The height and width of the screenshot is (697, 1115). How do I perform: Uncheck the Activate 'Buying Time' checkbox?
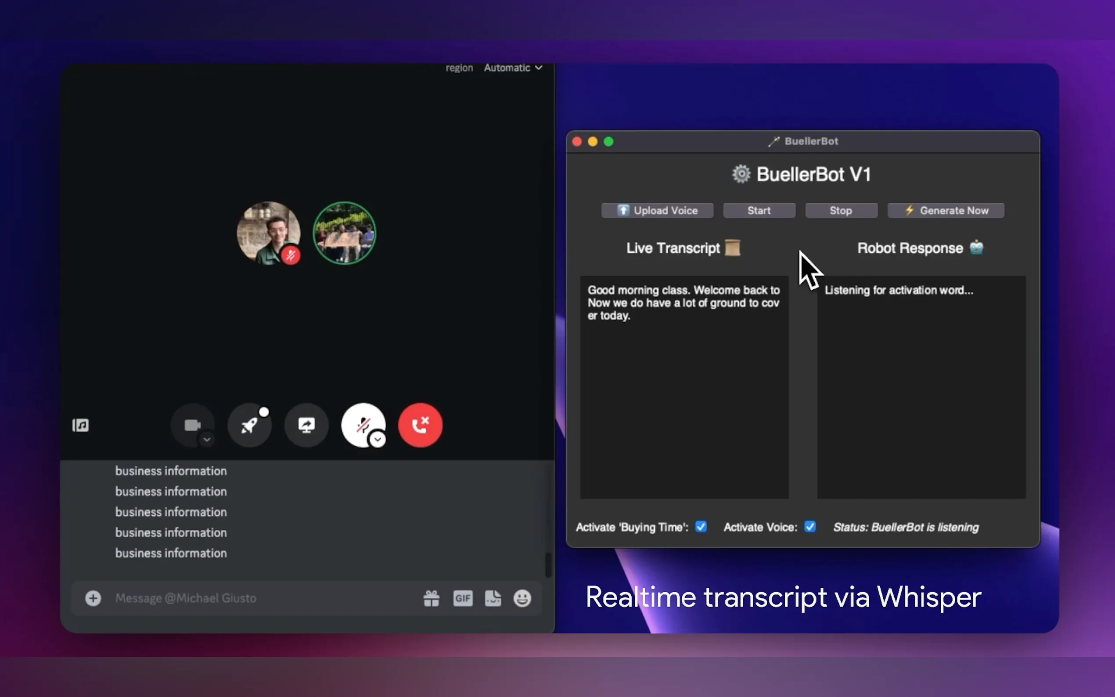coord(701,526)
